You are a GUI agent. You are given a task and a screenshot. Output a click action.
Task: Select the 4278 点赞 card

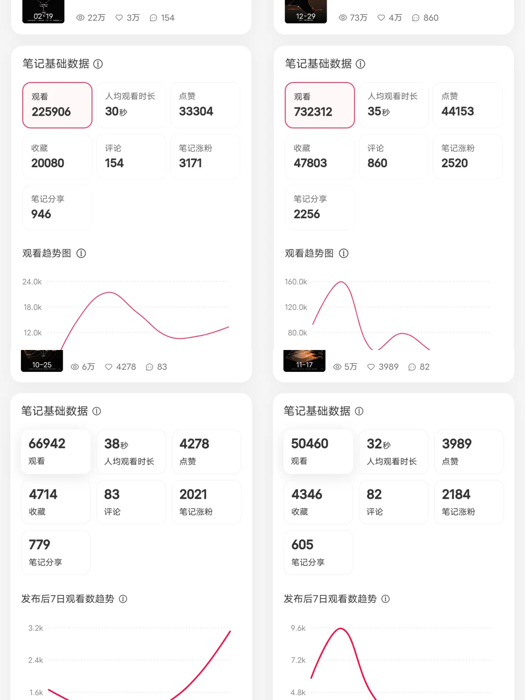click(207, 452)
